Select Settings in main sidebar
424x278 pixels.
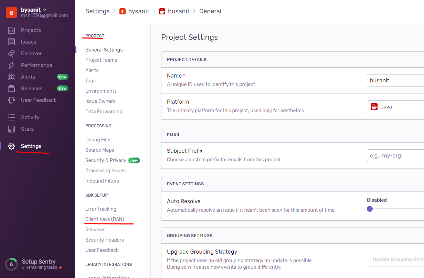[x=31, y=146]
